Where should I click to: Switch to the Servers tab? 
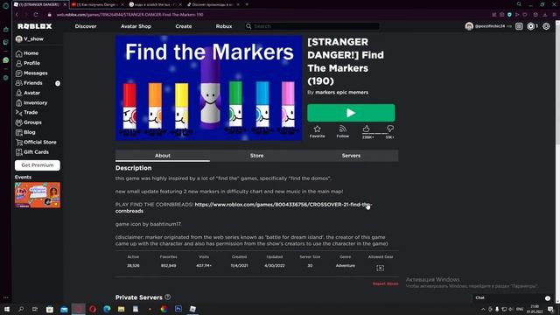351,156
